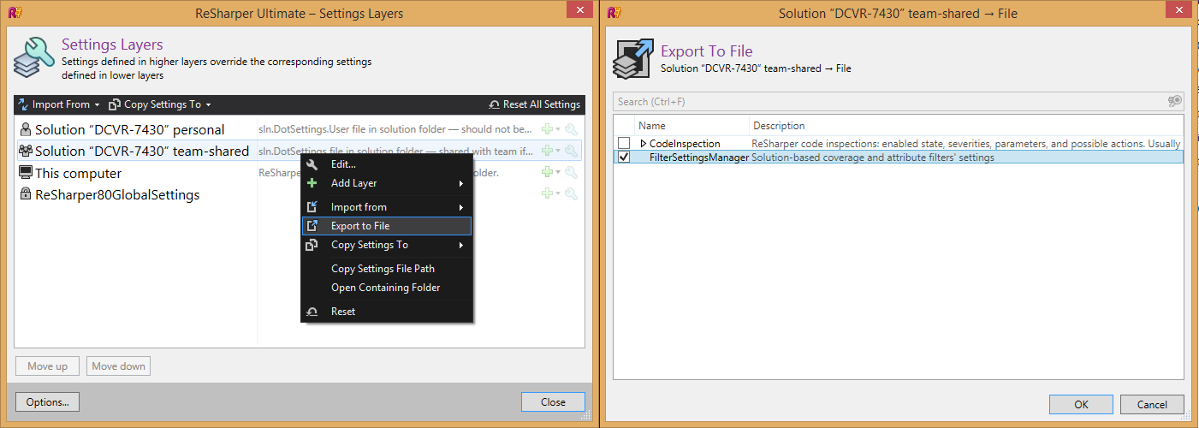Click green plus icon on personal layer row
This screenshot has height=428, width=1199.
coord(547,129)
